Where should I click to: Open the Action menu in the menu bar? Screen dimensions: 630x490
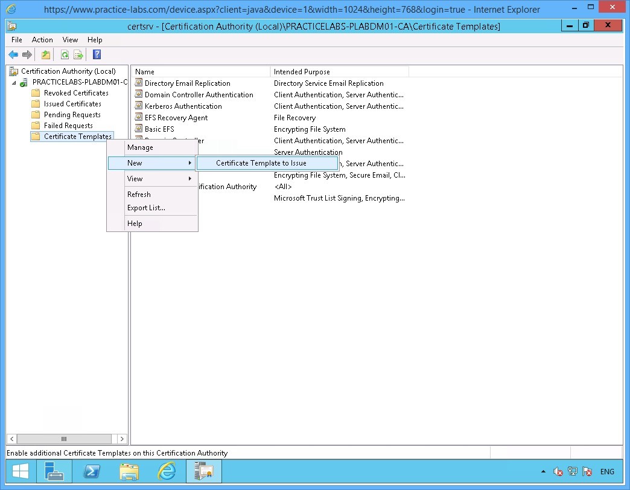tap(42, 40)
